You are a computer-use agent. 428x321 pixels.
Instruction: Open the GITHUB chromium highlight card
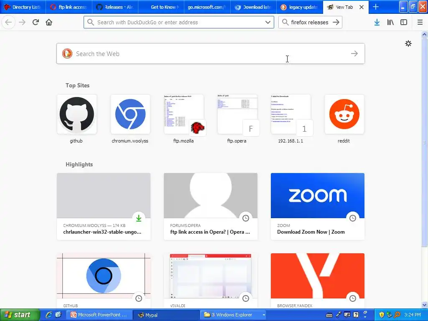(x=104, y=281)
